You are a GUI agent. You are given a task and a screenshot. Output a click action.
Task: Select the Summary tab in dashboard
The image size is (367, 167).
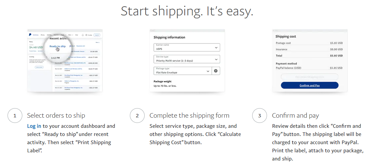(35, 35)
